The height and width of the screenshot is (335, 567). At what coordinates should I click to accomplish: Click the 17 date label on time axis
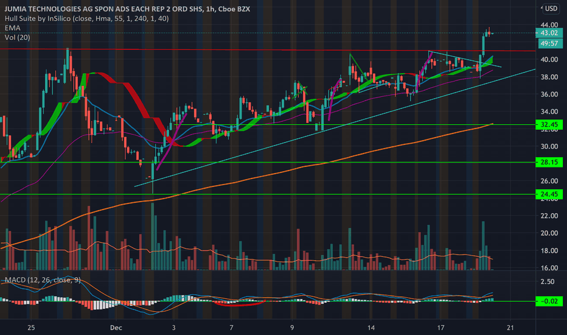point(440,328)
